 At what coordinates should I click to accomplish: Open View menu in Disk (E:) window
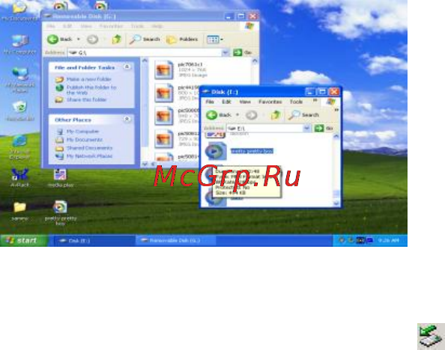click(245, 102)
